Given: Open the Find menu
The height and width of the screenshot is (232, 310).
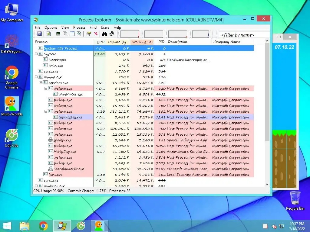Looking at the screenshot, I should 93,27.
